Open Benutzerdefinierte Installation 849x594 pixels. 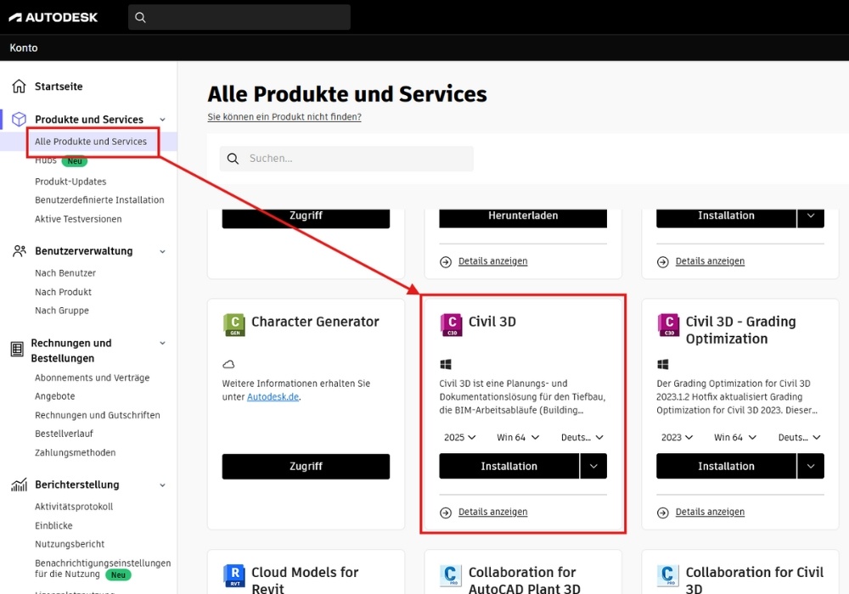pyautogui.click(x=99, y=200)
